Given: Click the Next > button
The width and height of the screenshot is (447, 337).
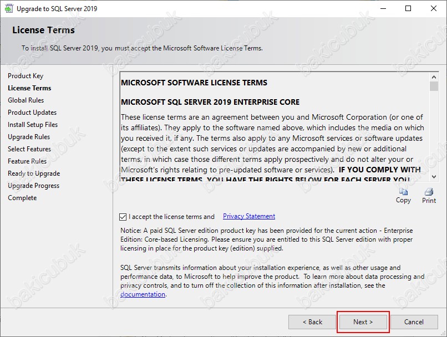Looking at the screenshot, I should (363, 322).
